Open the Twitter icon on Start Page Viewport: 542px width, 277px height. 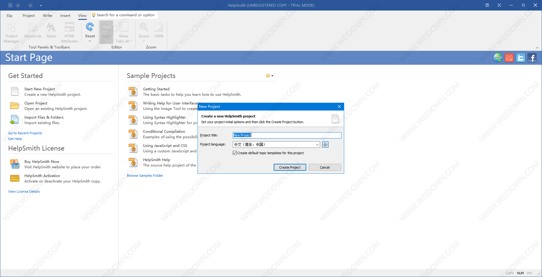coord(521,58)
